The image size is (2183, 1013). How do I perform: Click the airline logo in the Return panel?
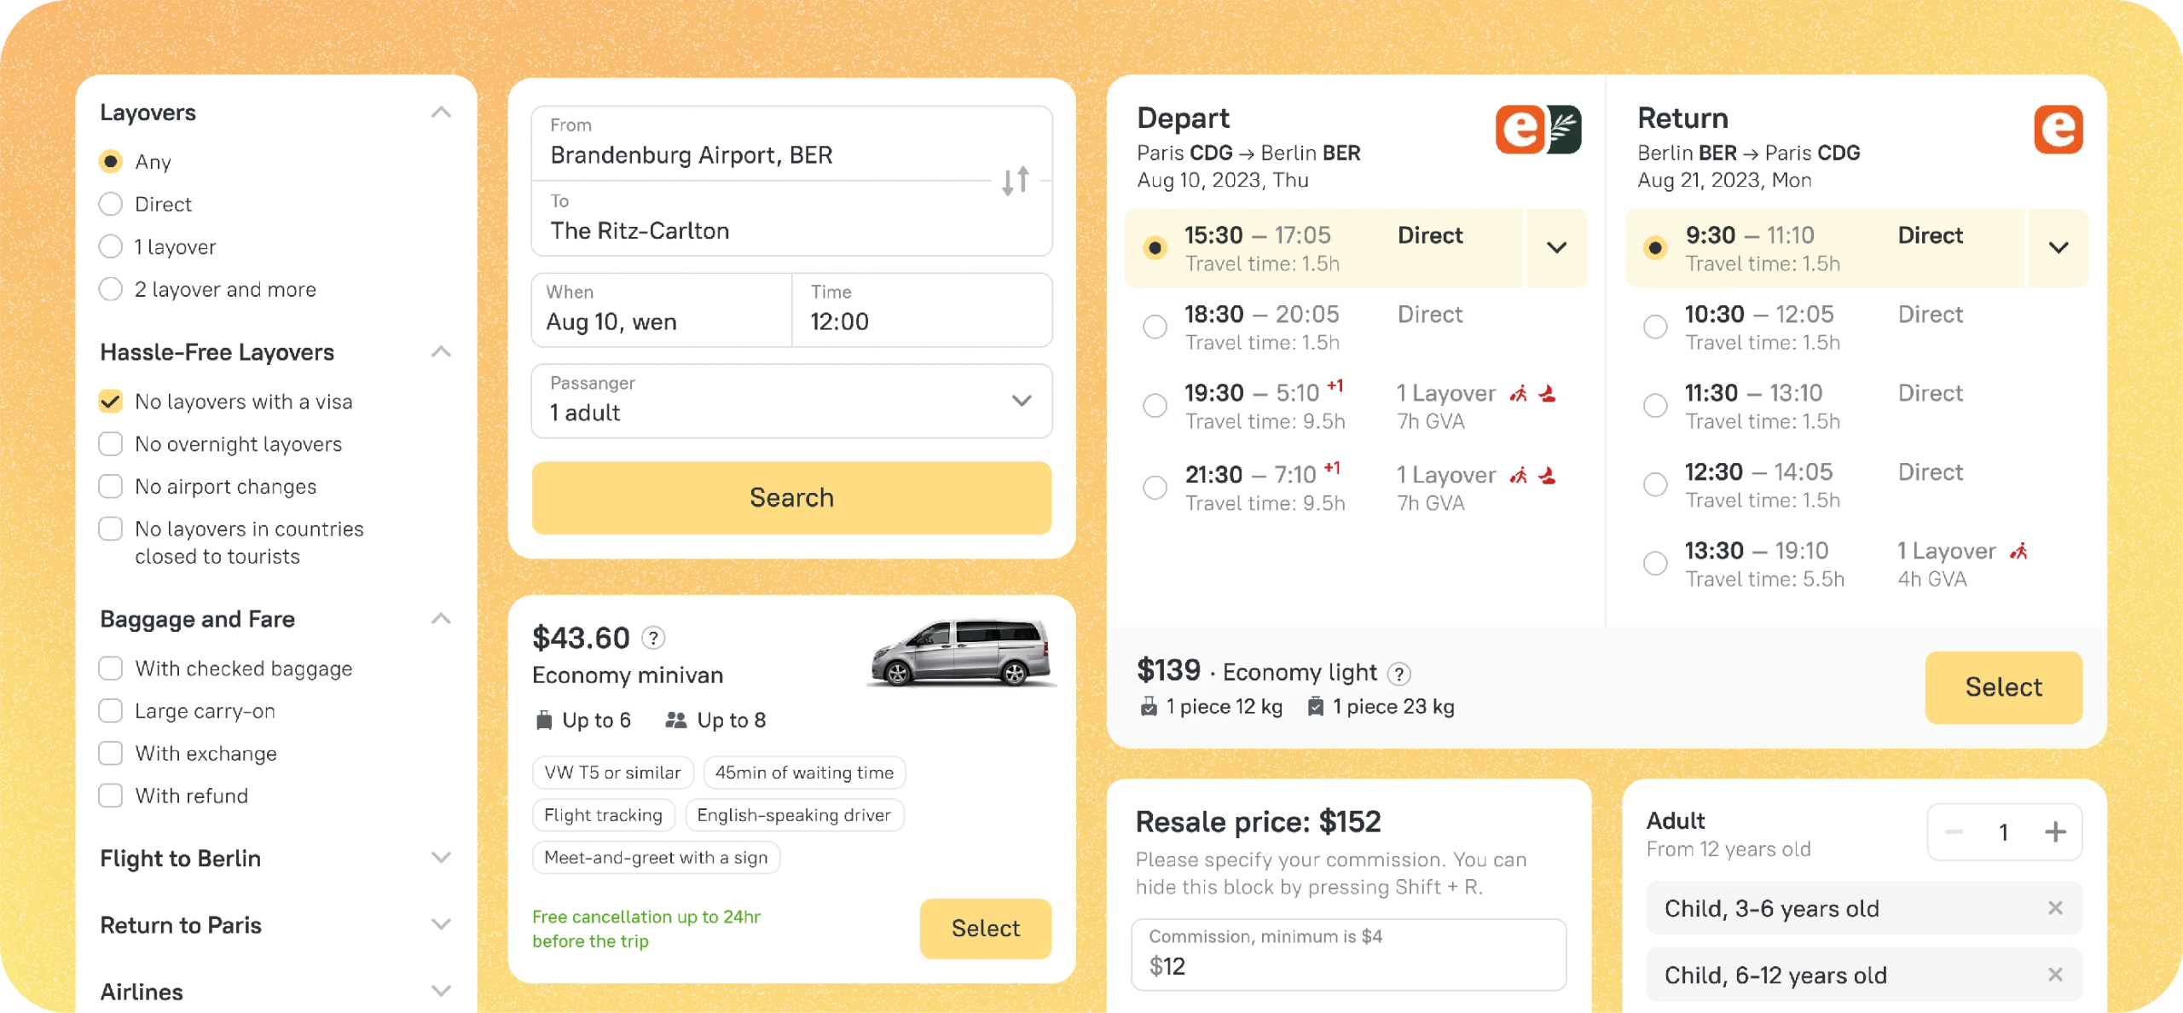(x=2058, y=130)
